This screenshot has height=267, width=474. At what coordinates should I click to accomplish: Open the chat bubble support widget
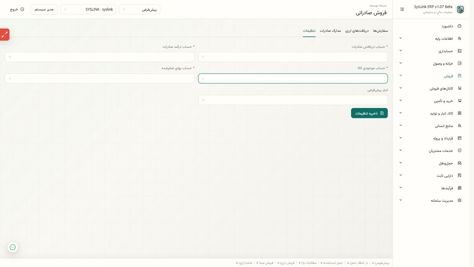[x=13, y=247]
